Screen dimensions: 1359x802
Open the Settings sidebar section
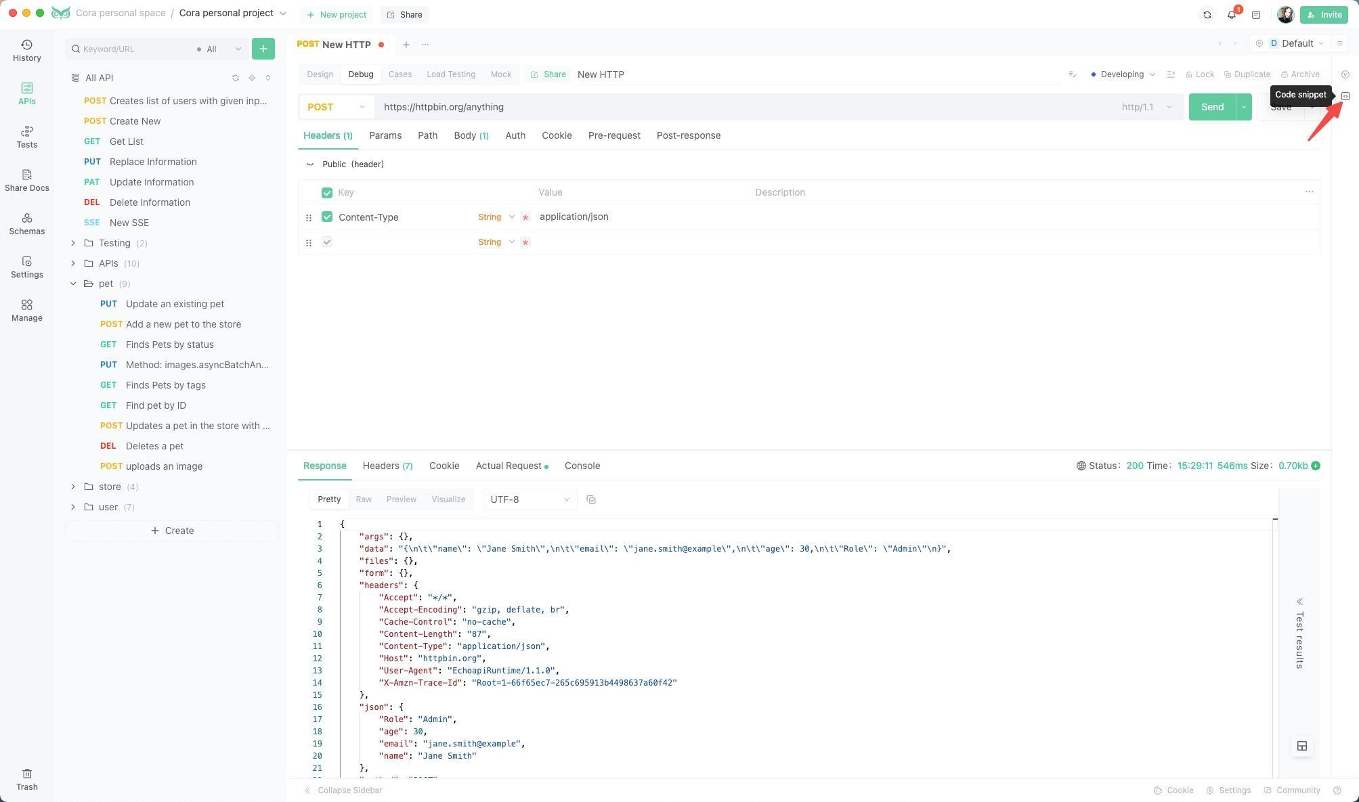point(27,267)
